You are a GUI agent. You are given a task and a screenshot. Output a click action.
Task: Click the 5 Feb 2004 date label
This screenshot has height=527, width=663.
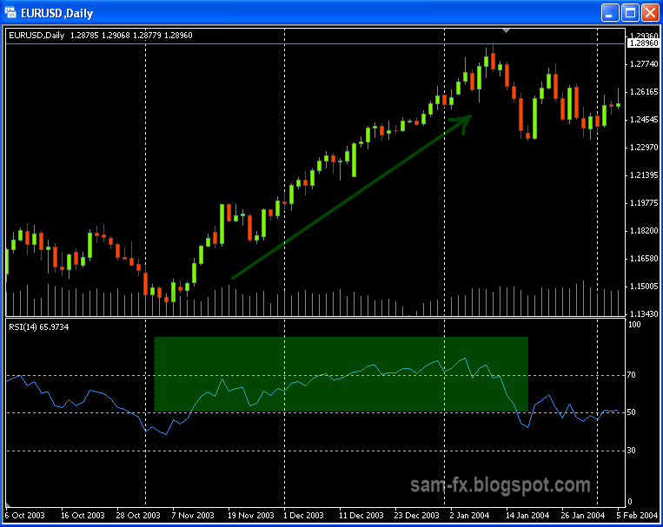click(x=637, y=515)
